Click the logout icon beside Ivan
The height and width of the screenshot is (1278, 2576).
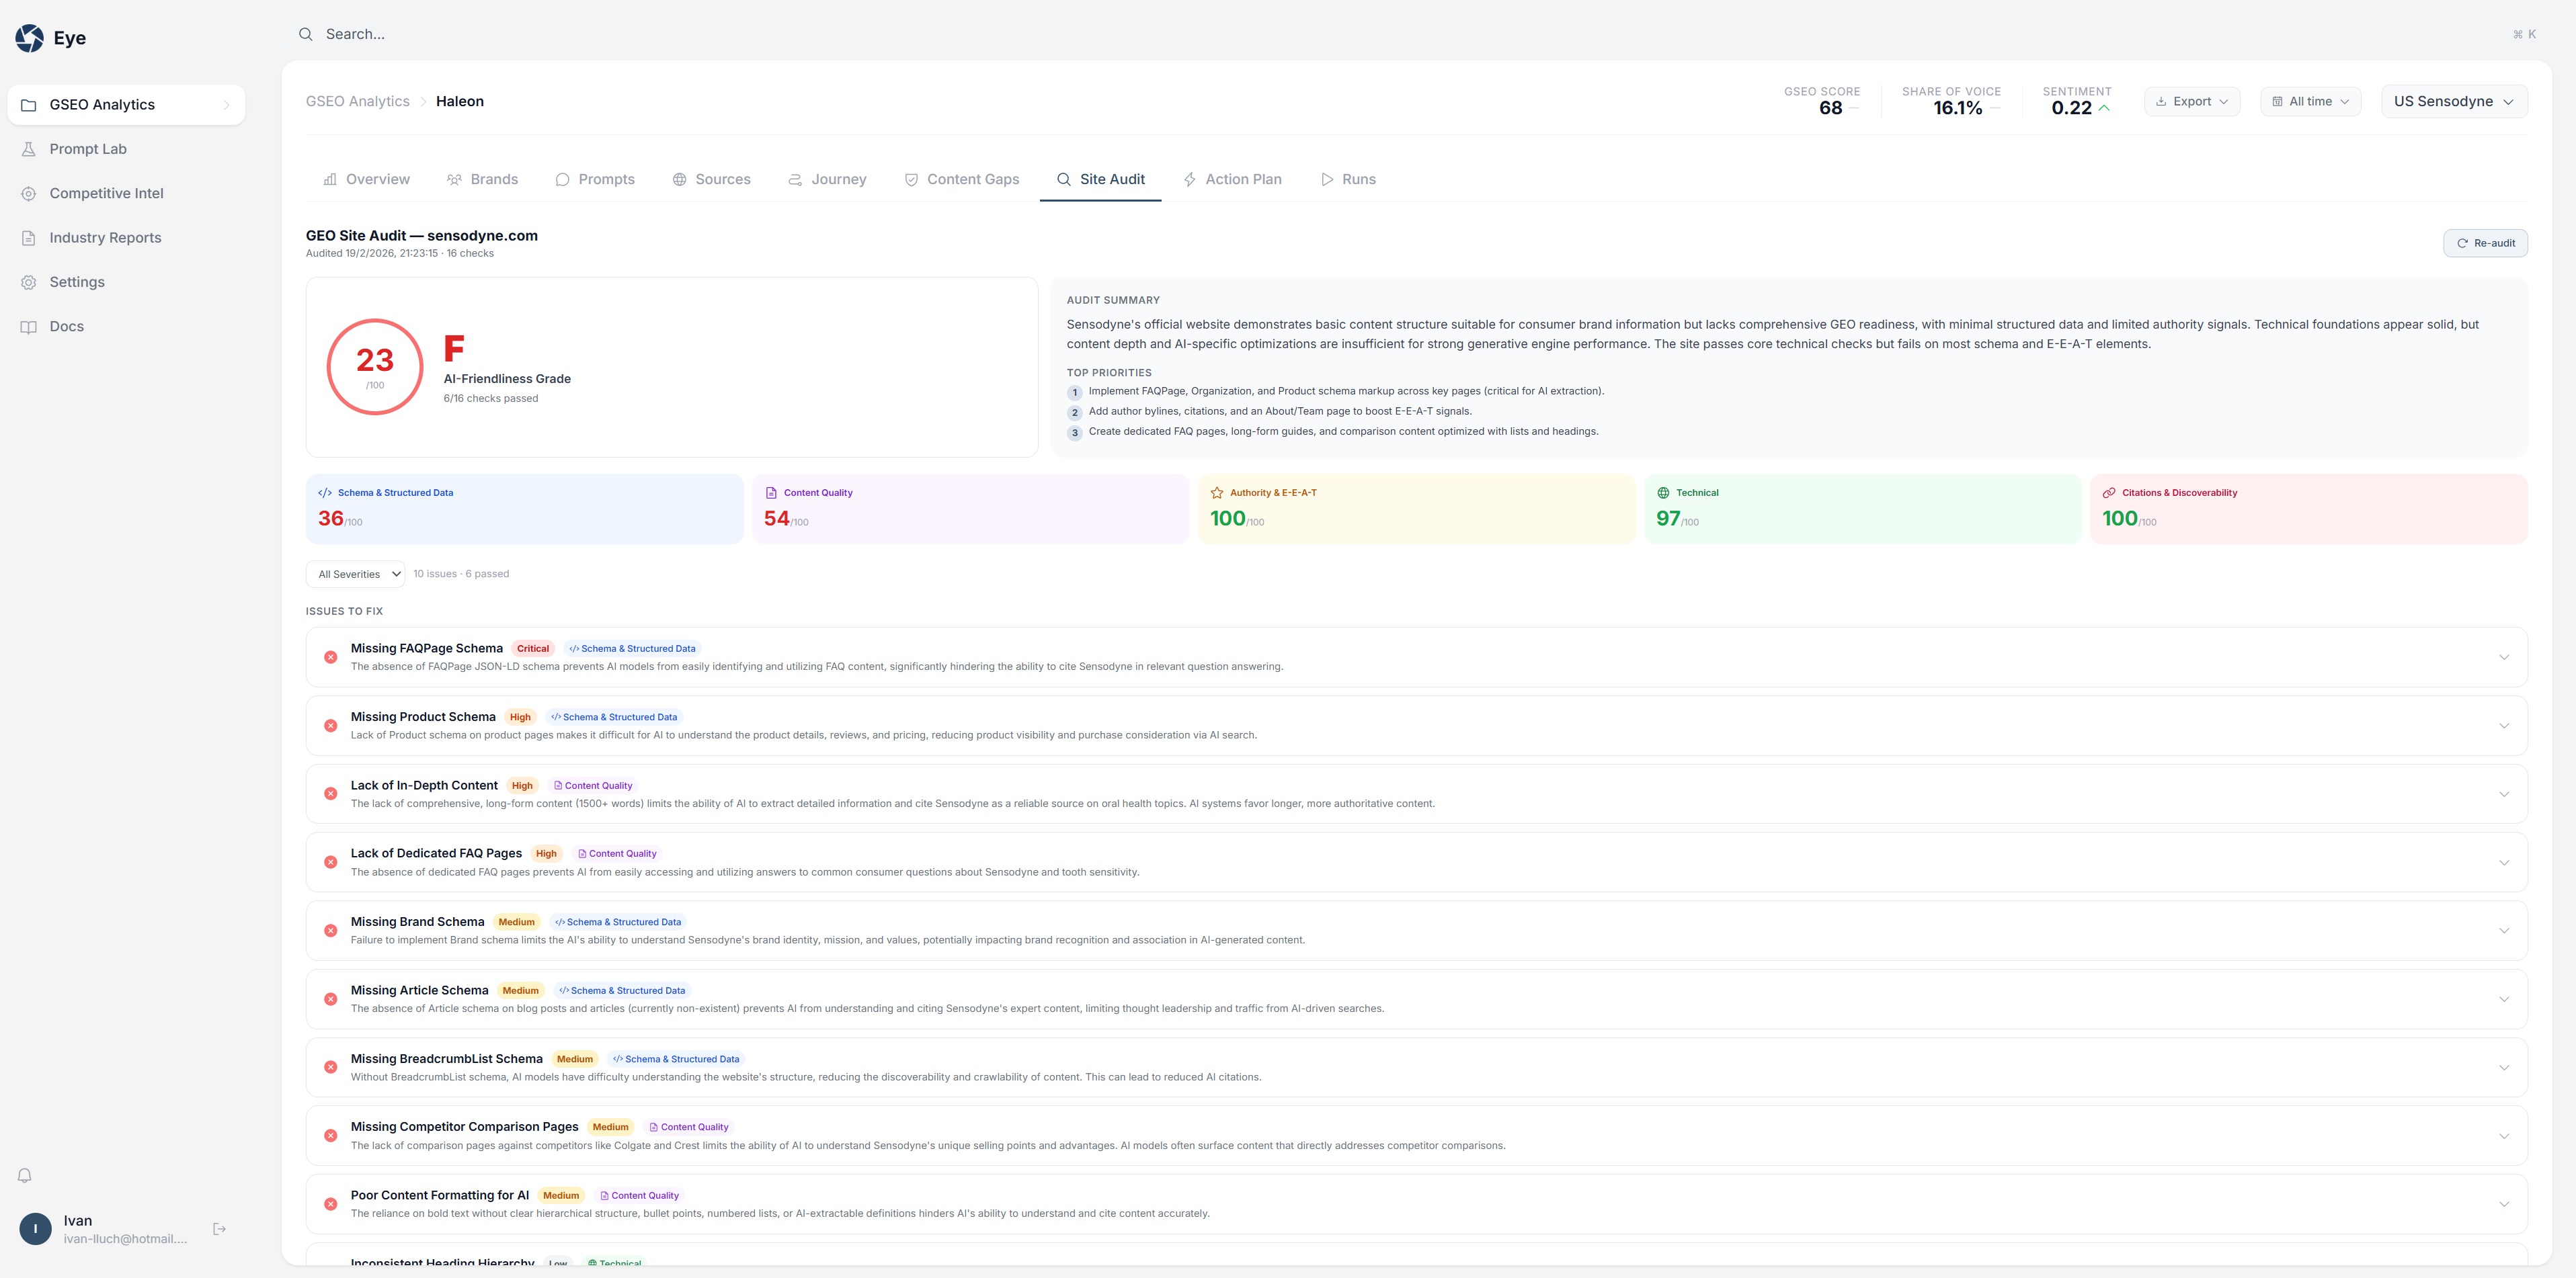(x=219, y=1228)
